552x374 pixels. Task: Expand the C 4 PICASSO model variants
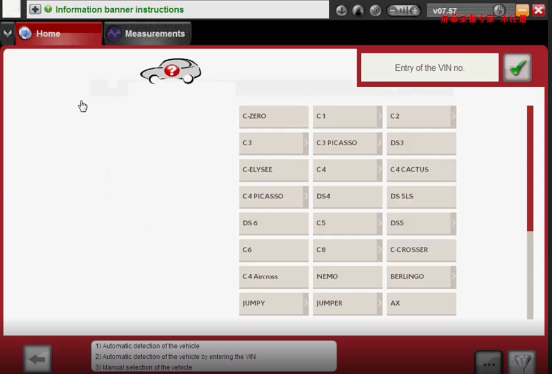click(x=306, y=197)
